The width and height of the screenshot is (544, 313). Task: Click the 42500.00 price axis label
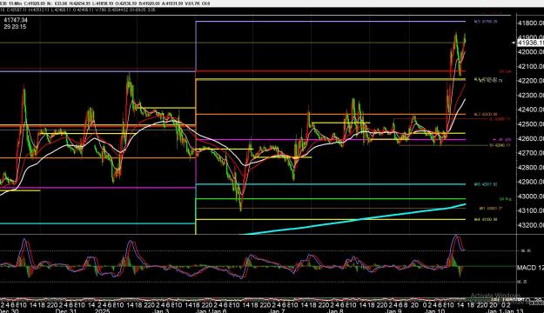[530, 124]
